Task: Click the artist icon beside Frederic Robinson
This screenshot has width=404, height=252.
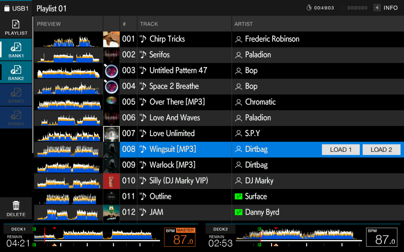Action: pyautogui.click(x=238, y=39)
